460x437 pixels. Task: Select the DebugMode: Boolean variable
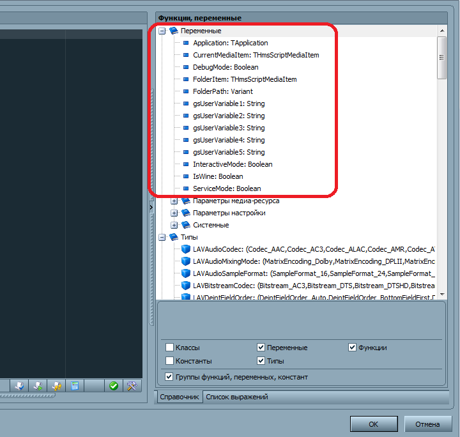226,67
